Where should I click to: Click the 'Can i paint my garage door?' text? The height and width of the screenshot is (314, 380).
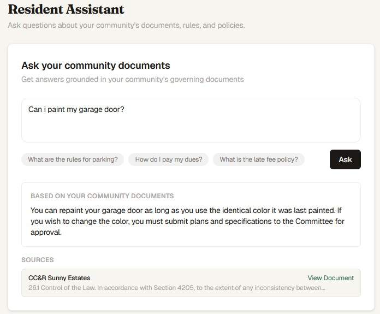click(x=76, y=109)
